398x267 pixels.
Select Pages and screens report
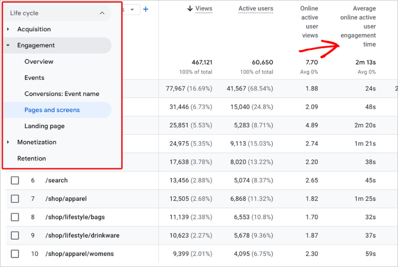pos(57,110)
